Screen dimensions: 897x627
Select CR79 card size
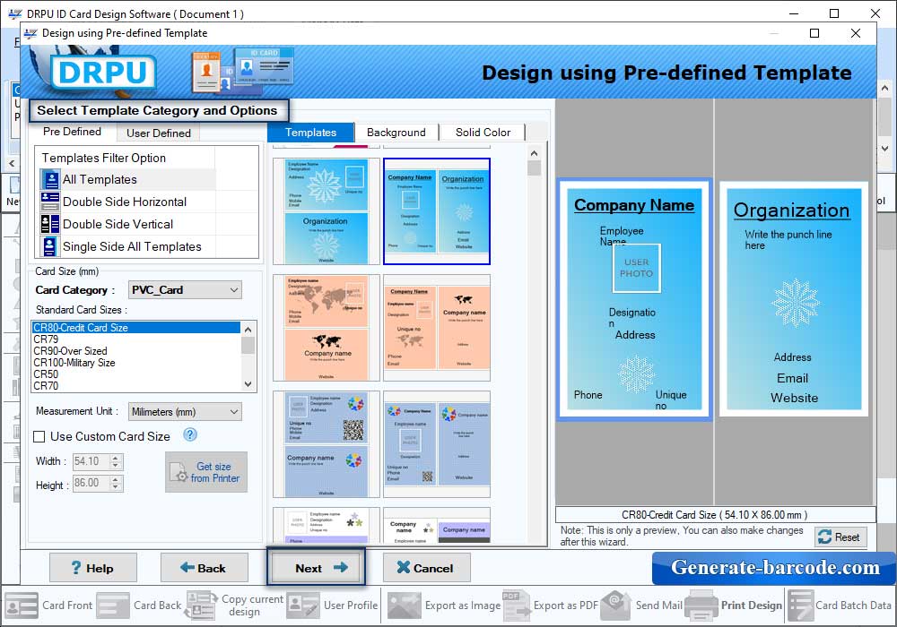point(136,339)
